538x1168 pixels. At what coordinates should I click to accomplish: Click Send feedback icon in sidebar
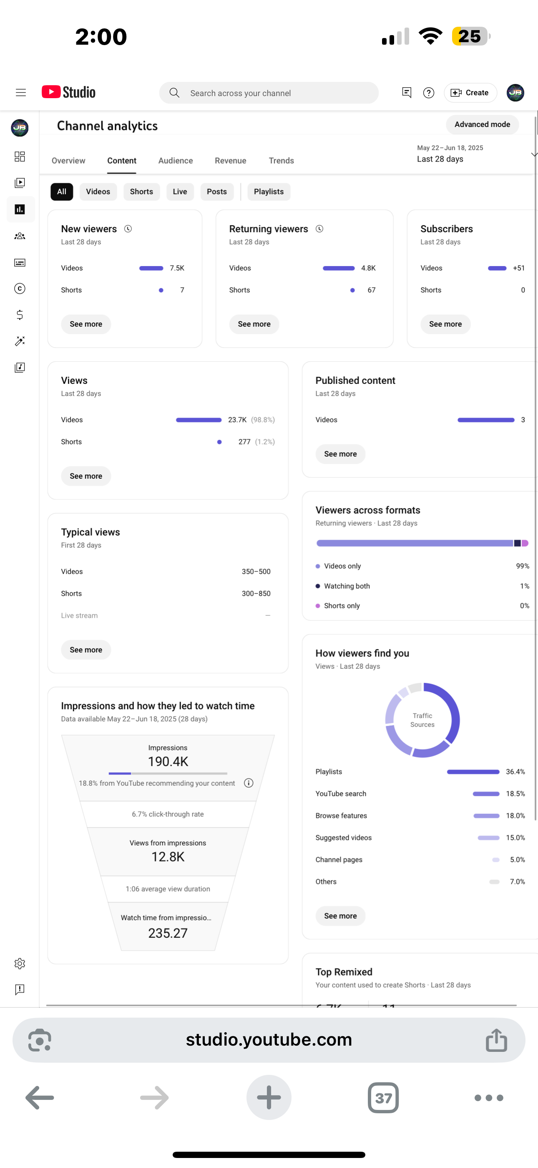click(x=20, y=990)
